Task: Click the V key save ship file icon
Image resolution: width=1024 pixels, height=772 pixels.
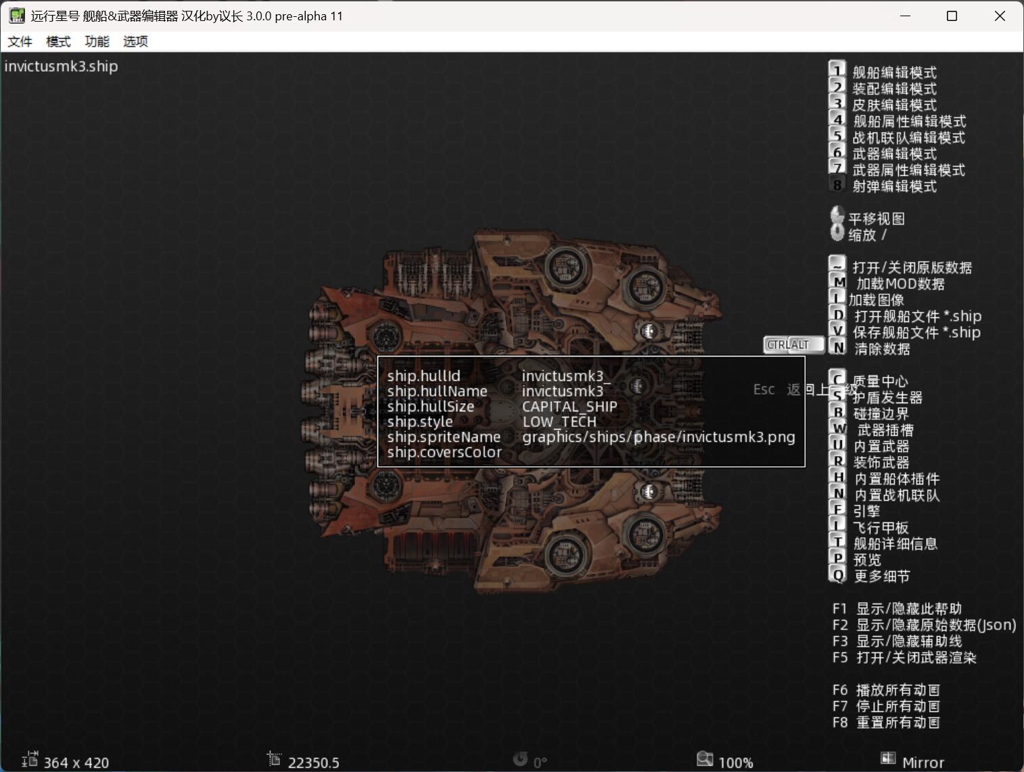Action: tap(839, 332)
